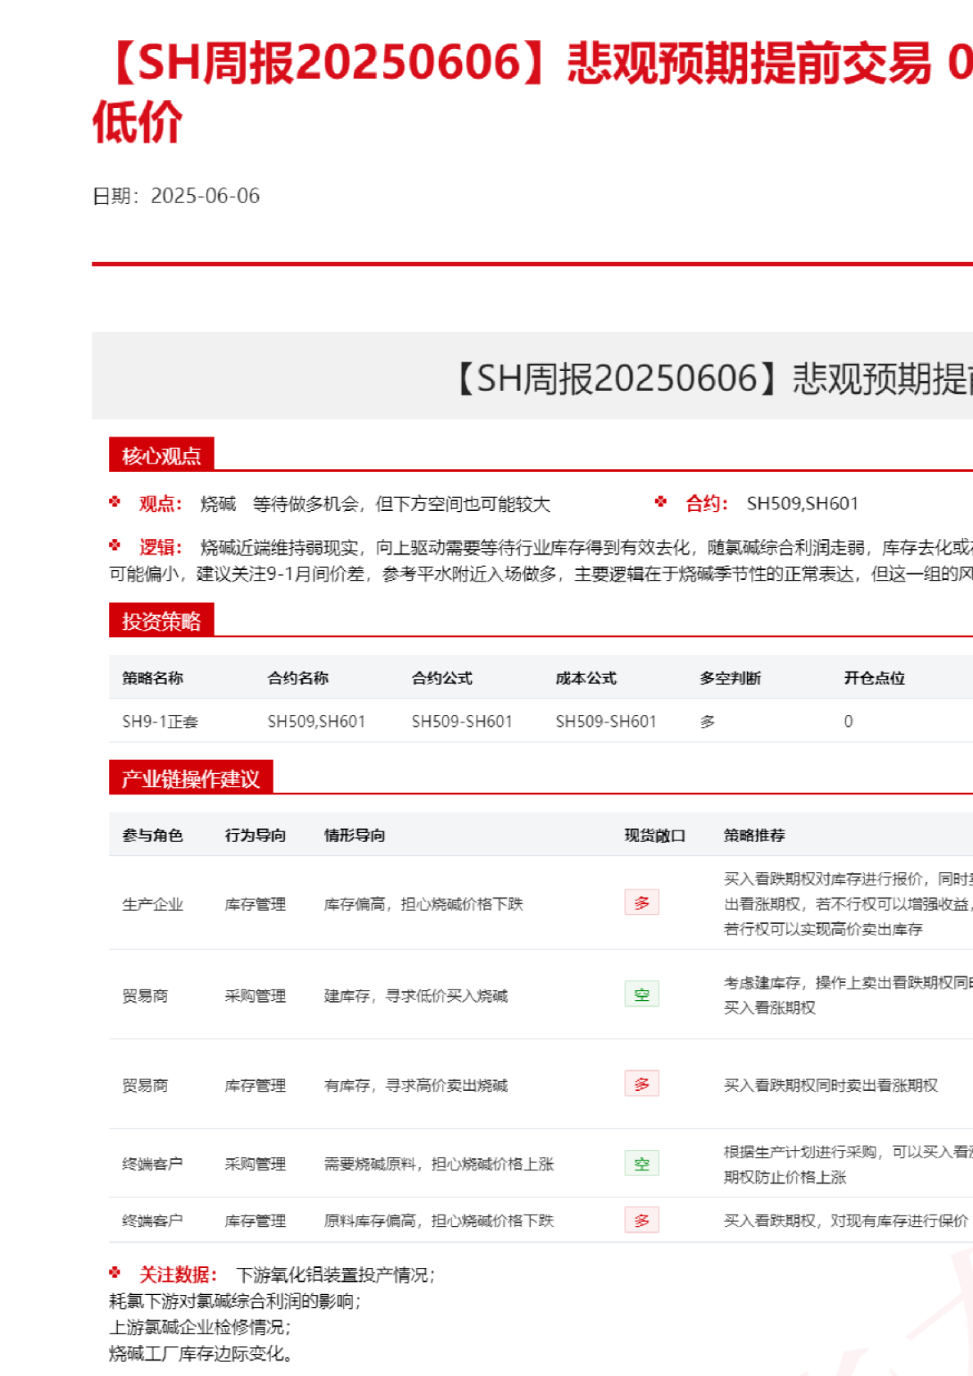
Task: Click the 多 badge for 原料库存偏高 row
Action: [641, 1220]
